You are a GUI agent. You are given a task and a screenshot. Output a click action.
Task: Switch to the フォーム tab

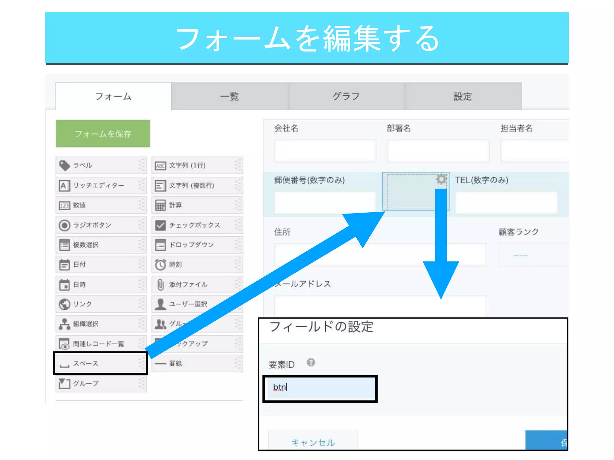tap(113, 96)
